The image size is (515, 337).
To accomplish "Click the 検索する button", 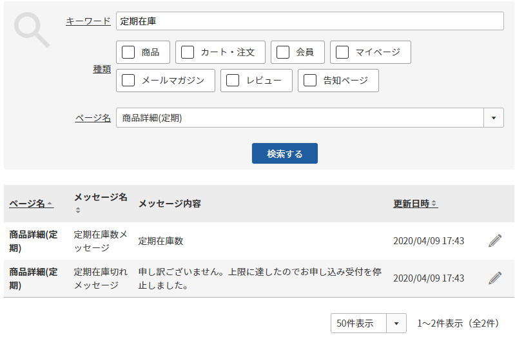I will pyautogui.click(x=285, y=153).
